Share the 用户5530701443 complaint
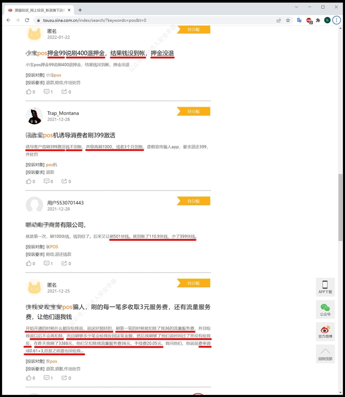The height and width of the screenshot is (397, 345). 66,264
